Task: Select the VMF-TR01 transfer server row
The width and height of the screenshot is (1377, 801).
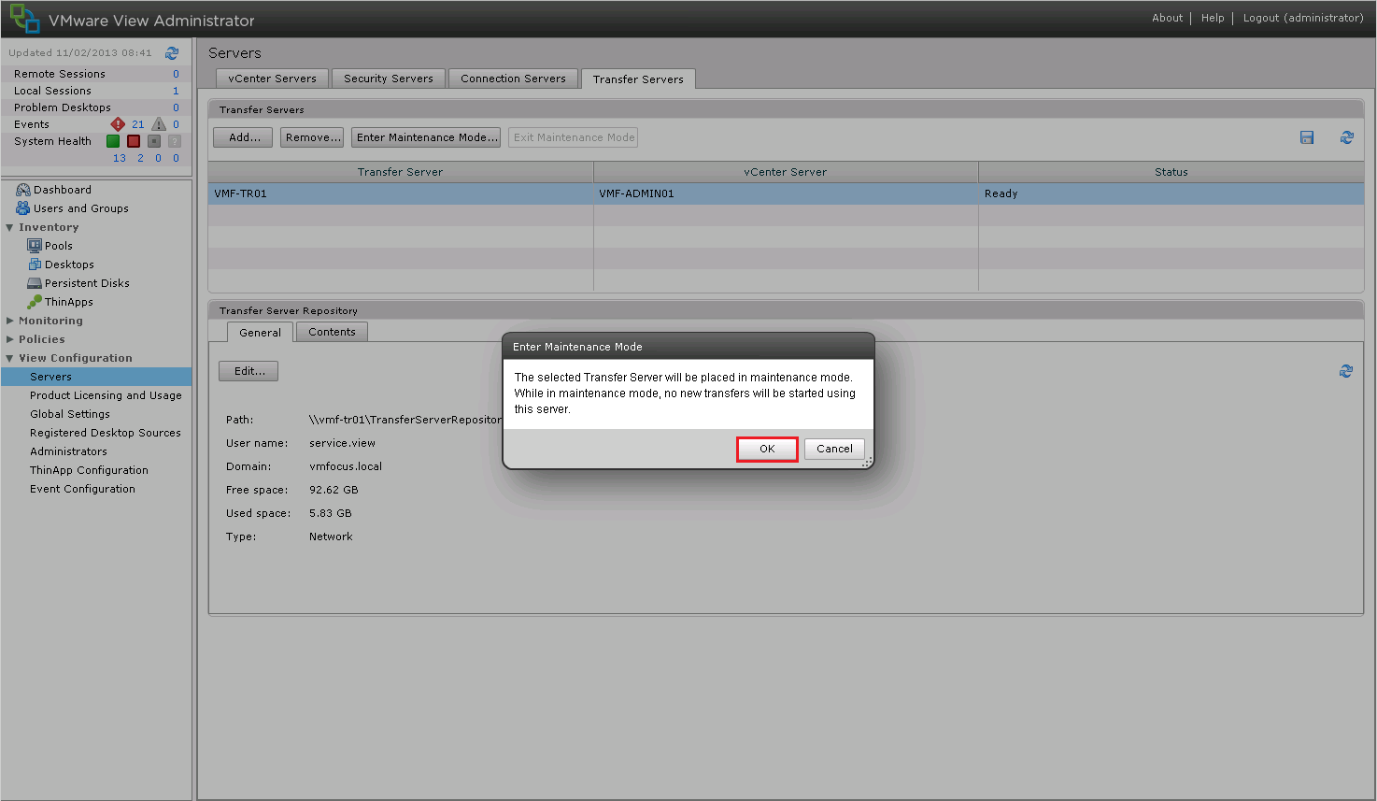Action: pos(400,193)
